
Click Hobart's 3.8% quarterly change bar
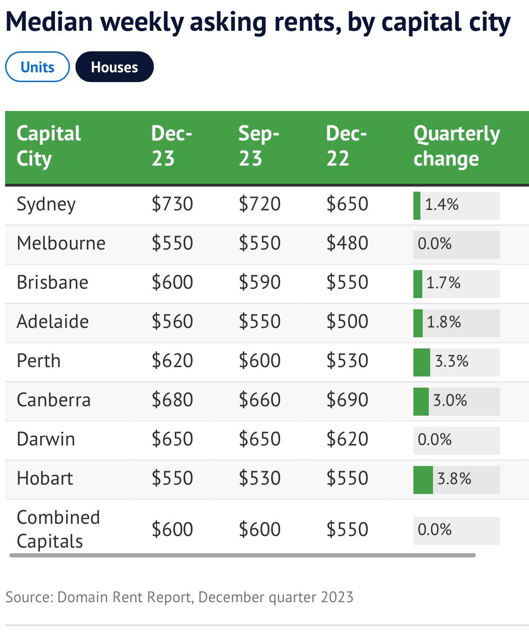point(456,480)
